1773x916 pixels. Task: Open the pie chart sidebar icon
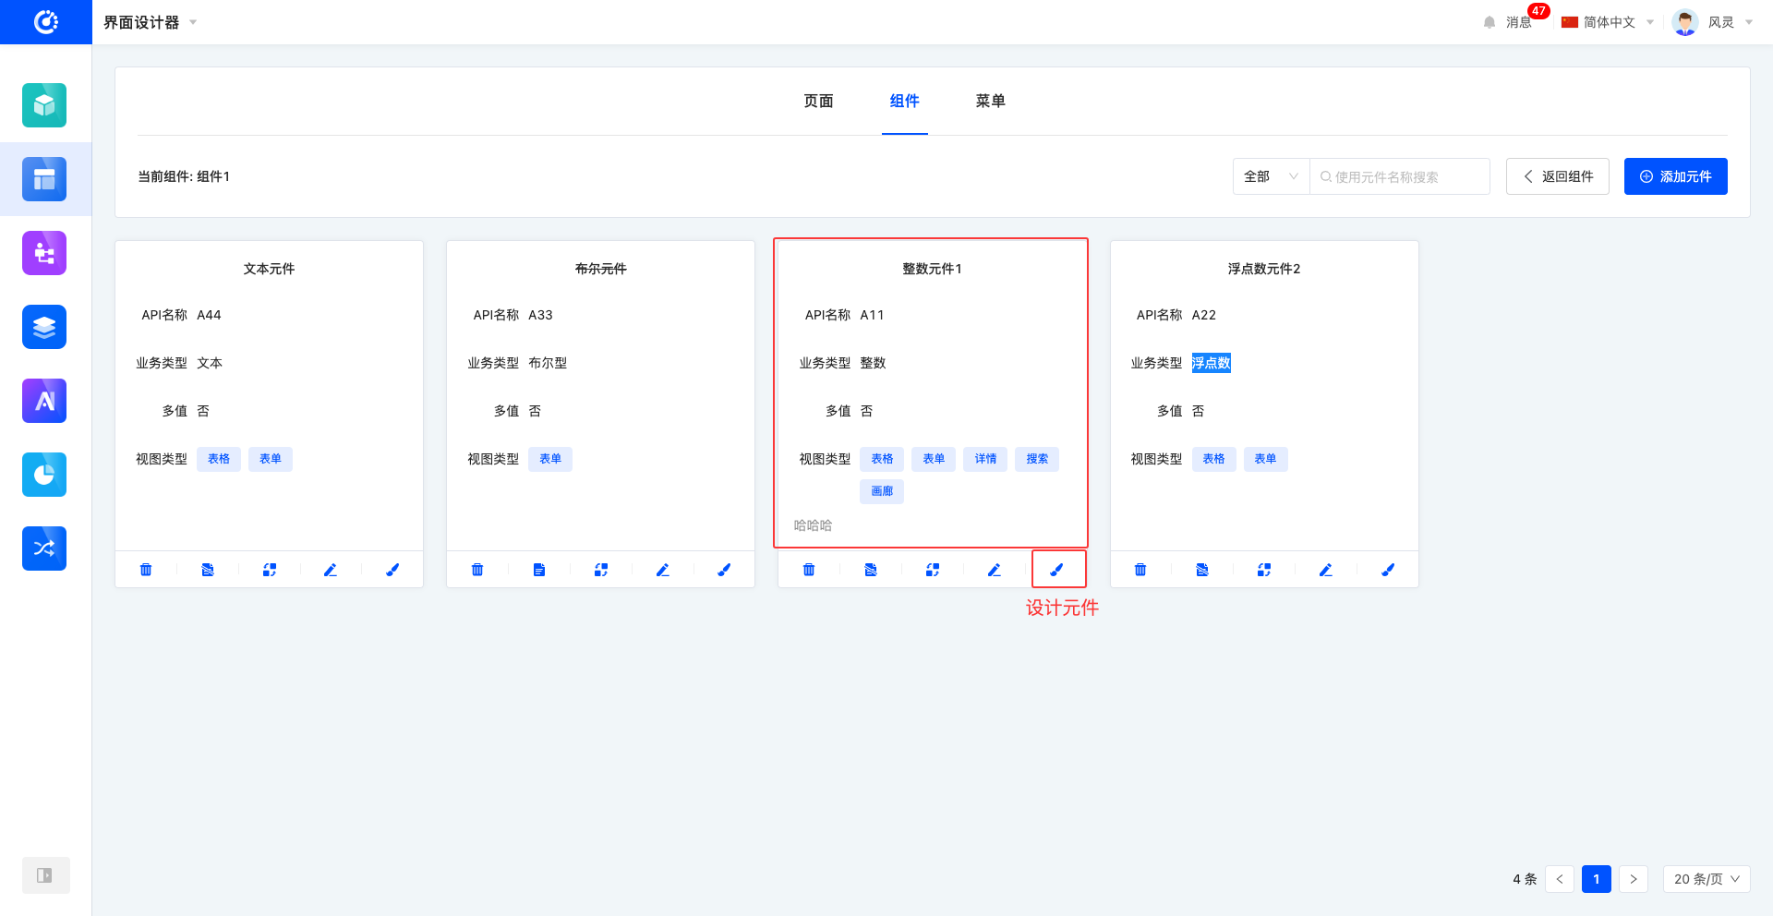[44, 475]
